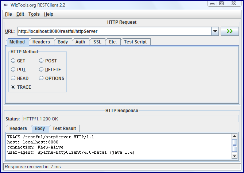Image resolution: width=244 pixels, height=173 pixels.
Task: Click the 'connection: Keep-Alive' response line
Action: pos(35,147)
